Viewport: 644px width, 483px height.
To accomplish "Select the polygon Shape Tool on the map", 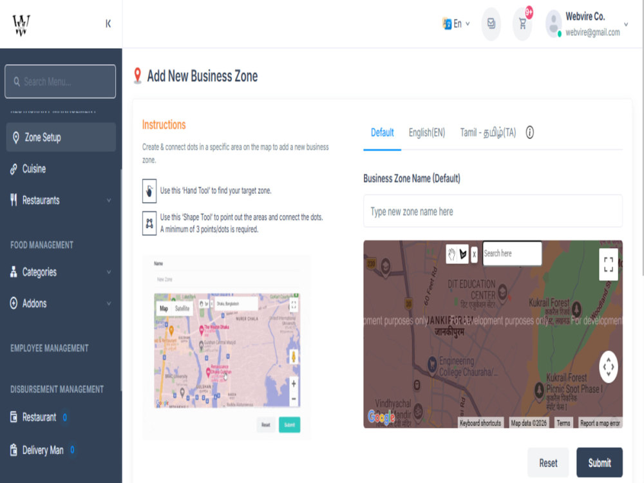I will pyautogui.click(x=463, y=254).
